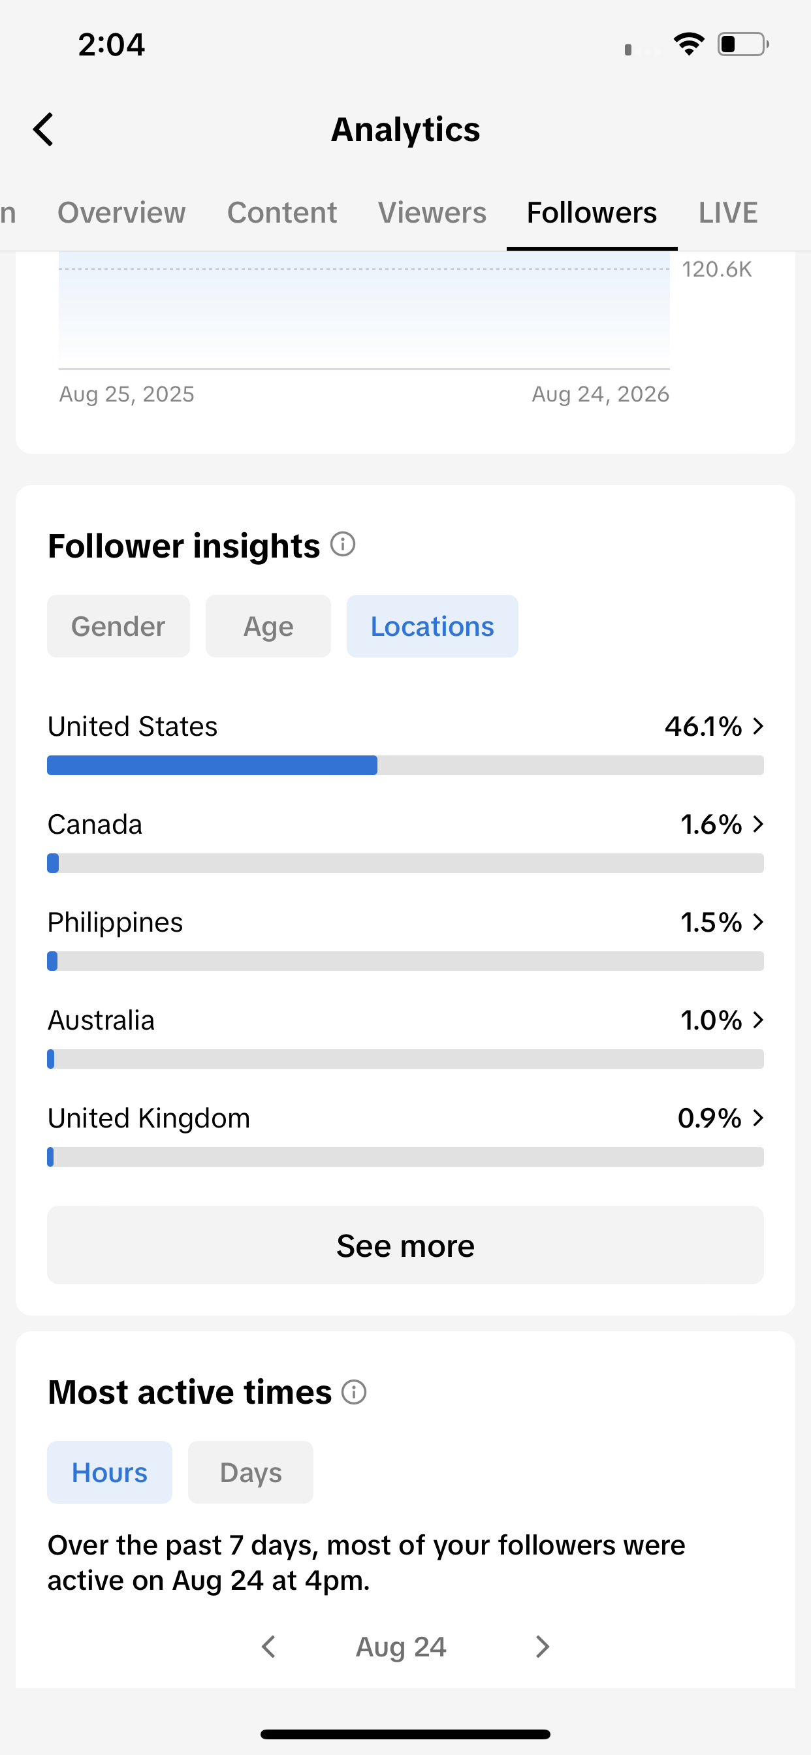Click the See more button
The height and width of the screenshot is (1755, 811).
(405, 1245)
